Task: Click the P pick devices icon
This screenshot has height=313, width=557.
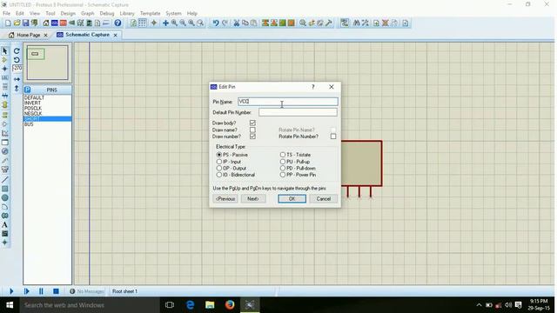Action: [x=28, y=90]
